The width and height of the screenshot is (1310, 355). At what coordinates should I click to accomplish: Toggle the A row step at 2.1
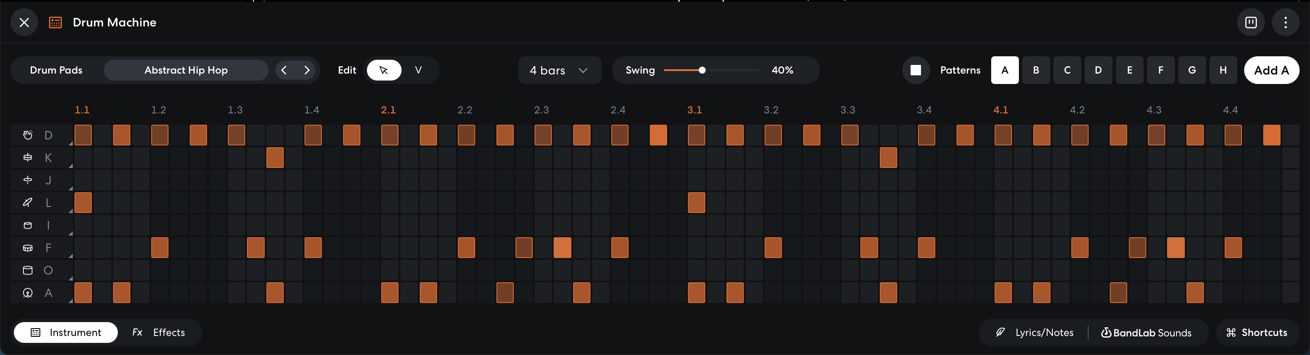pyautogui.click(x=389, y=293)
